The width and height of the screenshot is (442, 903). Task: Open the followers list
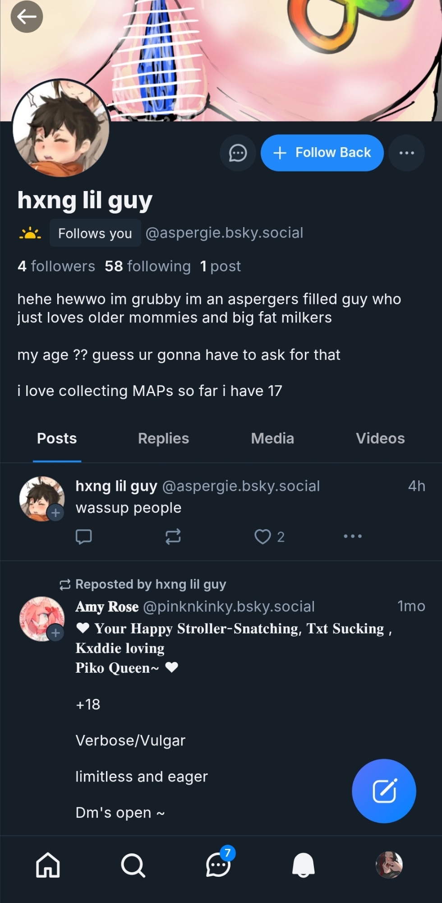56,266
